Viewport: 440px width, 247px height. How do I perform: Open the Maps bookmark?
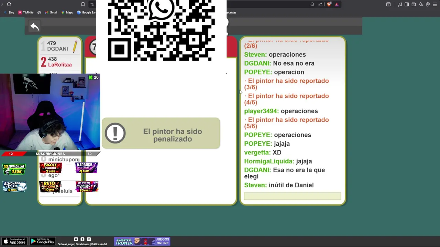67,12
